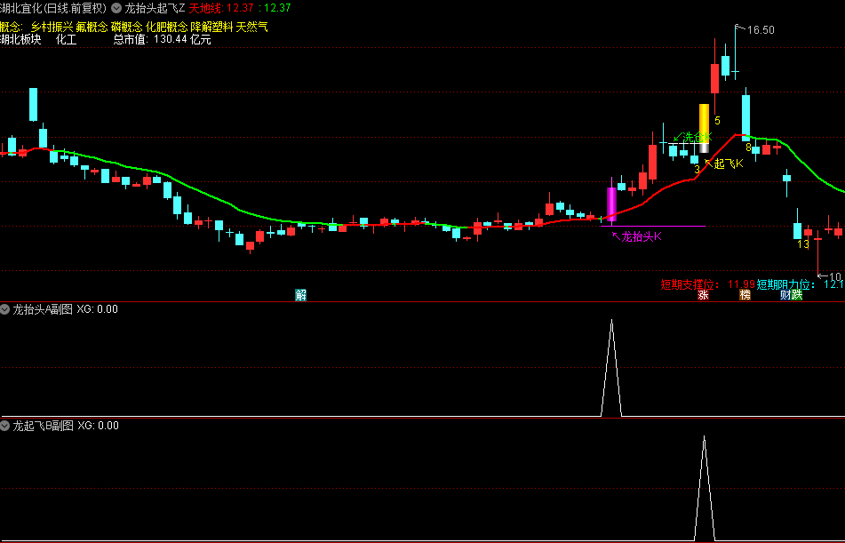This screenshot has height=543, width=845.
Task: Click the yellow number 3 marker
Action: coord(697,170)
